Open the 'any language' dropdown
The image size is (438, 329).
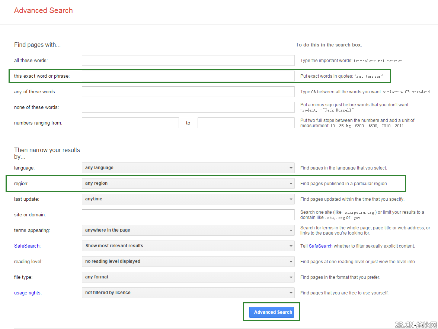tap(188, 168)
